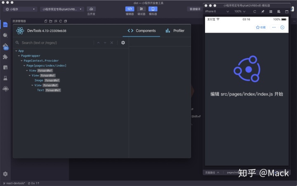This screenshot has height=186, width=297.
Task: Select PageContext.Provider in component tree
Action: click(41, 61)
